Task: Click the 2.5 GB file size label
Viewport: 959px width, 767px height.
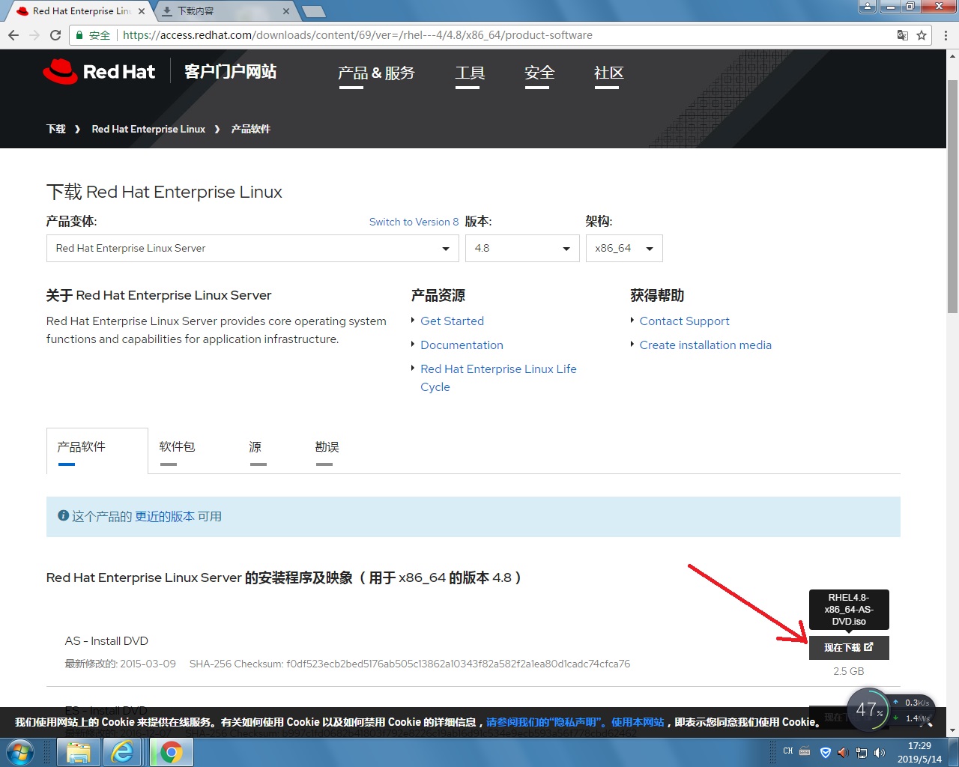Action: pos(849,671)
